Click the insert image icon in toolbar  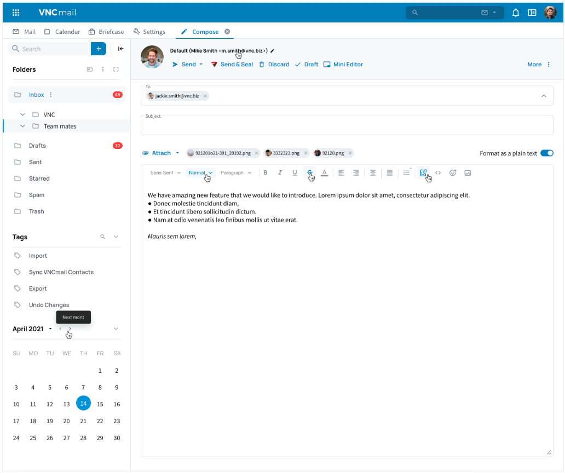[468, 173]
